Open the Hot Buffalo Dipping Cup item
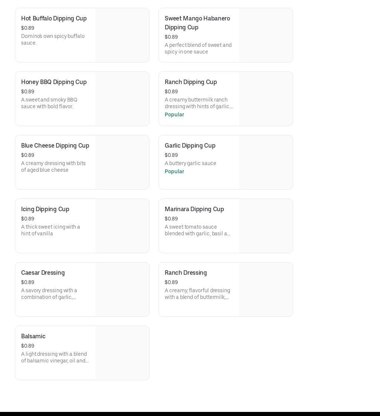380x416 pixels. (x=54, y=19)
